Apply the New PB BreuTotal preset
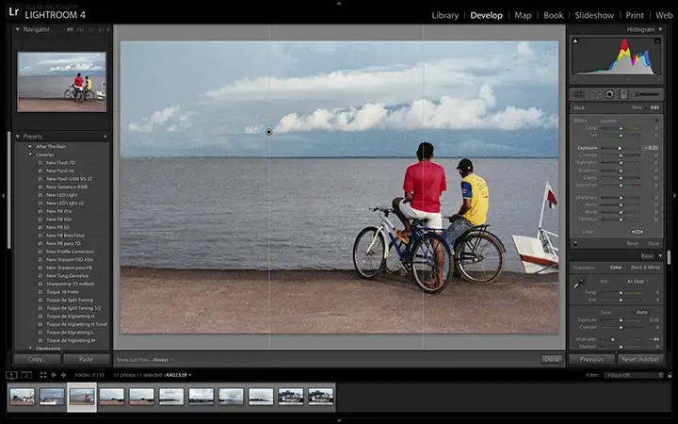This screenshot has width=678, height=424. (x=65, y=236)
